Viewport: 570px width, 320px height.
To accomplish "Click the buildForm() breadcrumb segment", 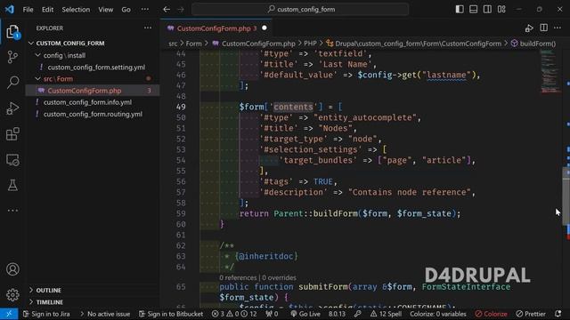I will tap(538, 44).
